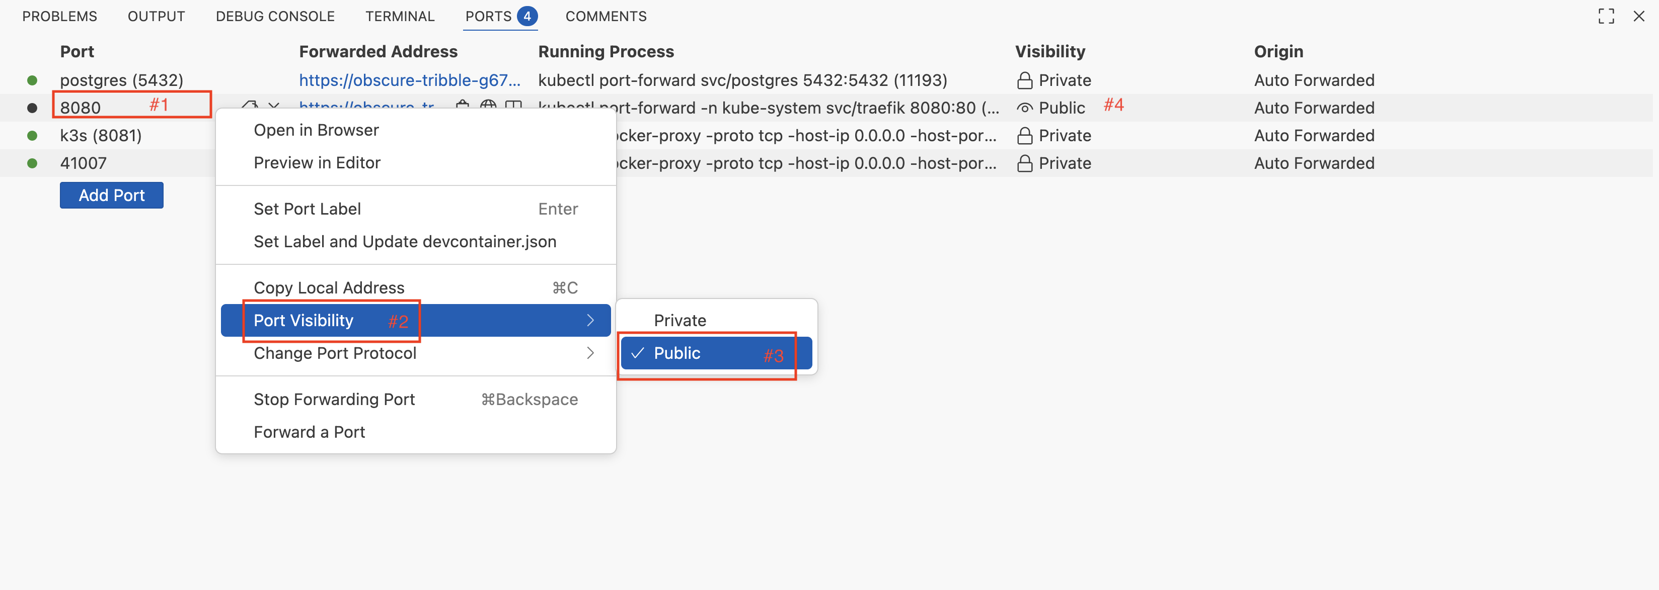The height and width of the screenshot is (590, 1659).
Task: Toggle visibility of port k3s (8081)
Action: [1025, 135]
